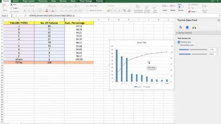Expand the formula bar arrow
The image size is (221, 124).
tap(220, 16)
